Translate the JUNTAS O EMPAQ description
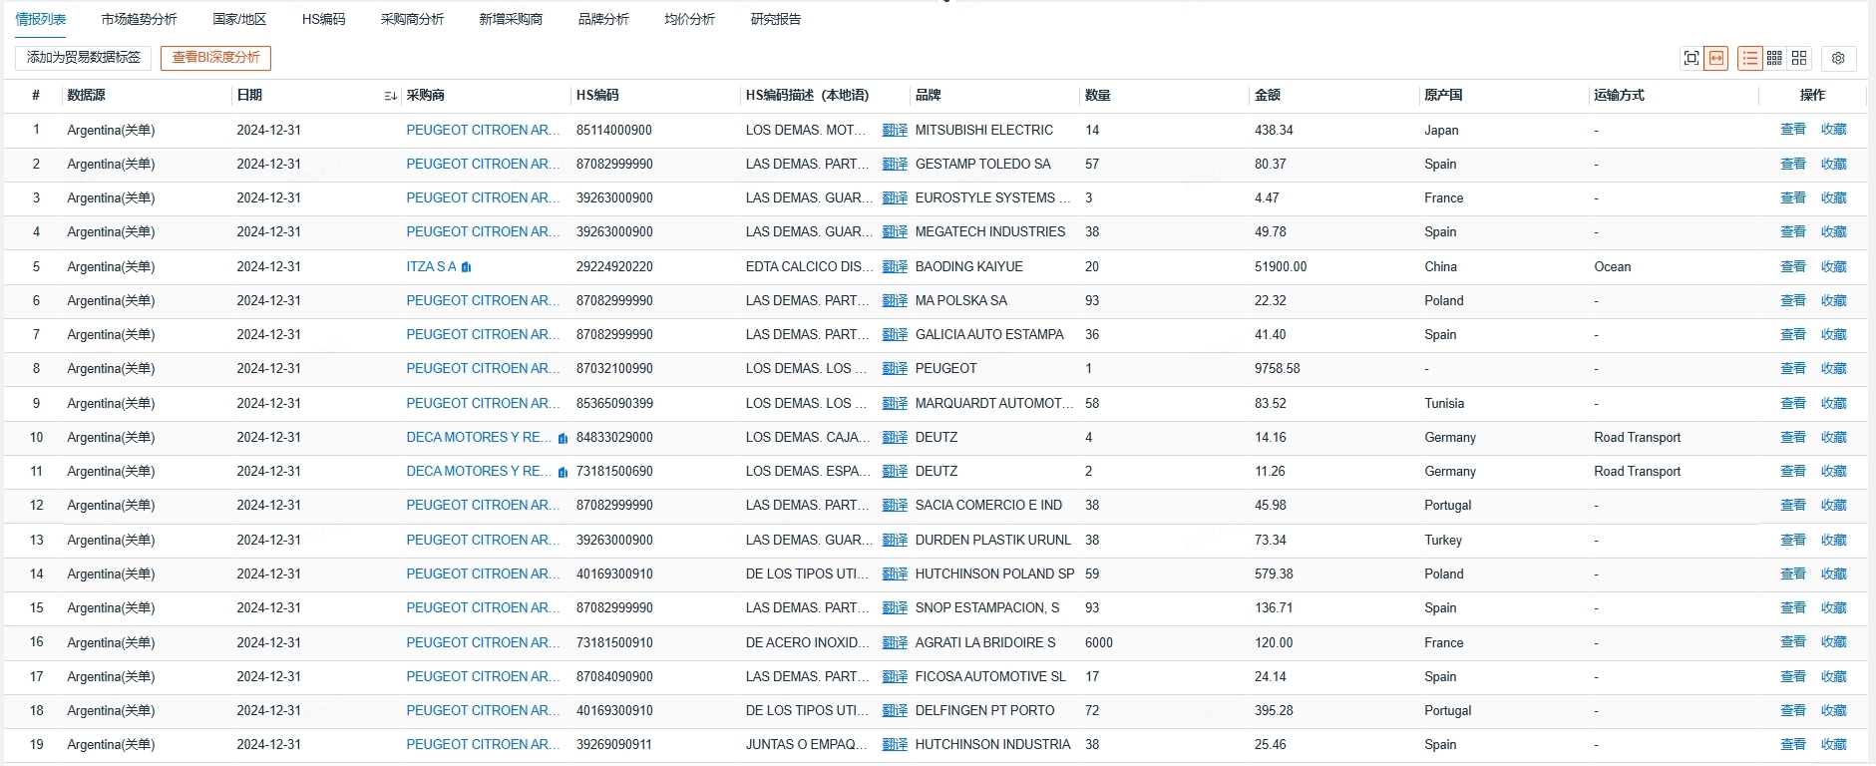The height and width of the screenshot is (766, 1876). pyautogui.click(x=895, y=744)
